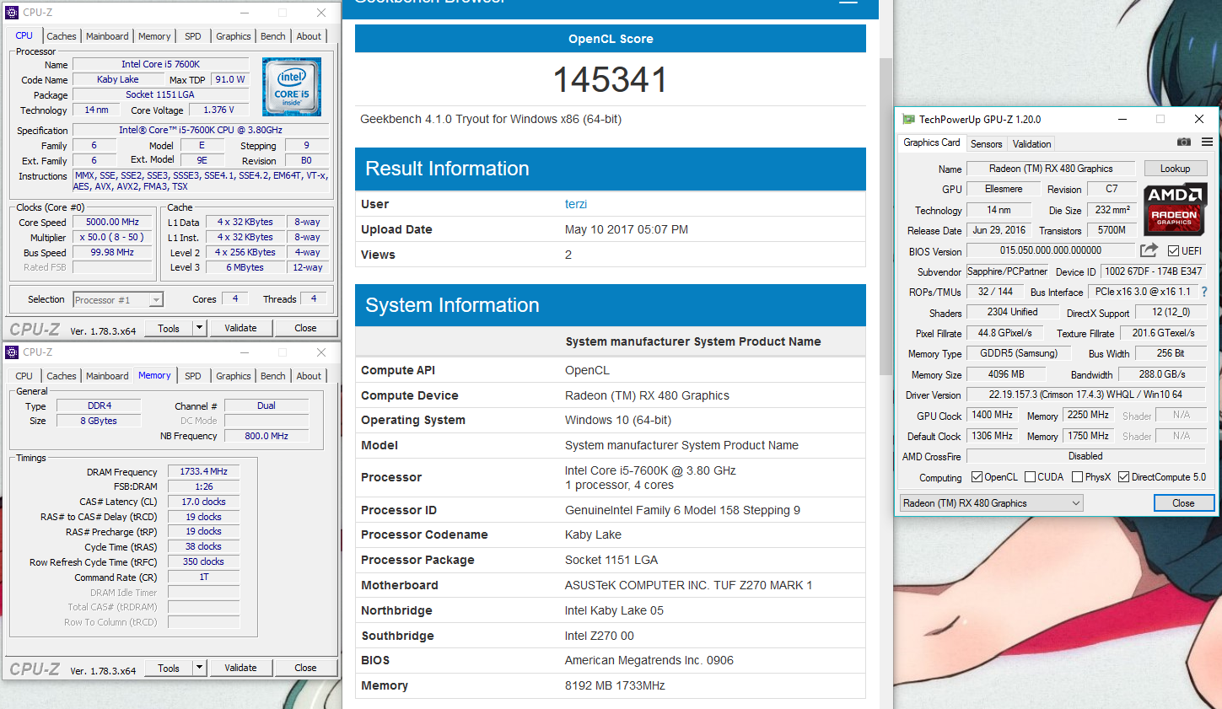Click the DRAM Frequency 1733.4 MHz value
This screenshot has width=1222, height=709.
[203, 471]
